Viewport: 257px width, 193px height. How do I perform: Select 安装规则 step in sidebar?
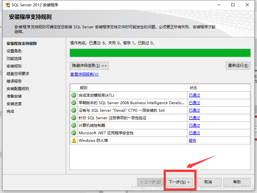tap(14, 66)
